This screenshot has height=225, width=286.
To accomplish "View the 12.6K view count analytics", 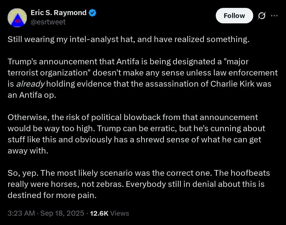I will [x=99, y=213].
